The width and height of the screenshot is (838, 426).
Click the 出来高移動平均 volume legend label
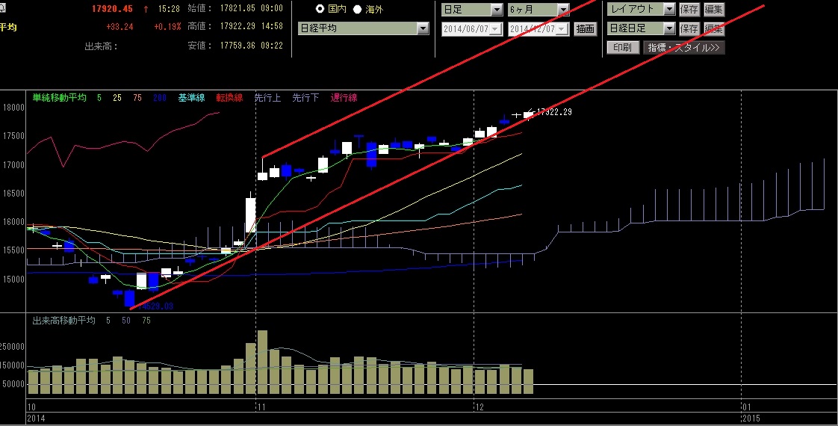coord(63,320)
